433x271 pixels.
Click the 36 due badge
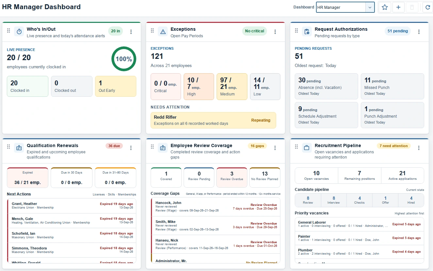[114, 146]
